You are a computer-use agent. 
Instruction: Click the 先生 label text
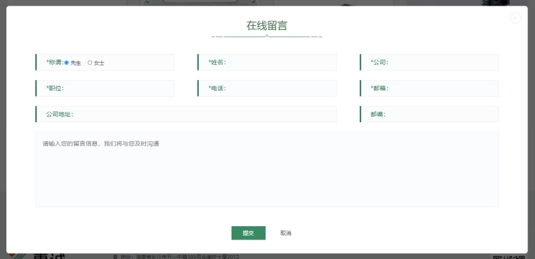pos(76,63)
